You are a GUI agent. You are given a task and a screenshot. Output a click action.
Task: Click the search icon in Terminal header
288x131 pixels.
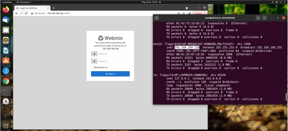click(x=258, y=18)
